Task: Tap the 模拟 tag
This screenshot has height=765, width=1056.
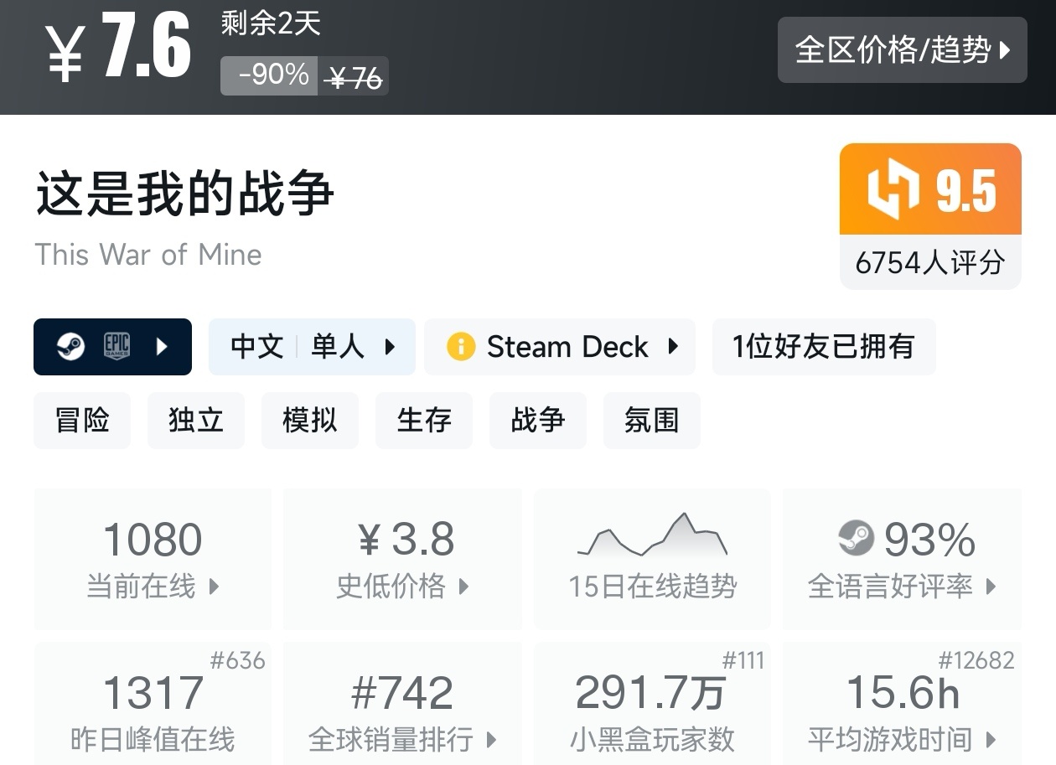Action: 310,420
